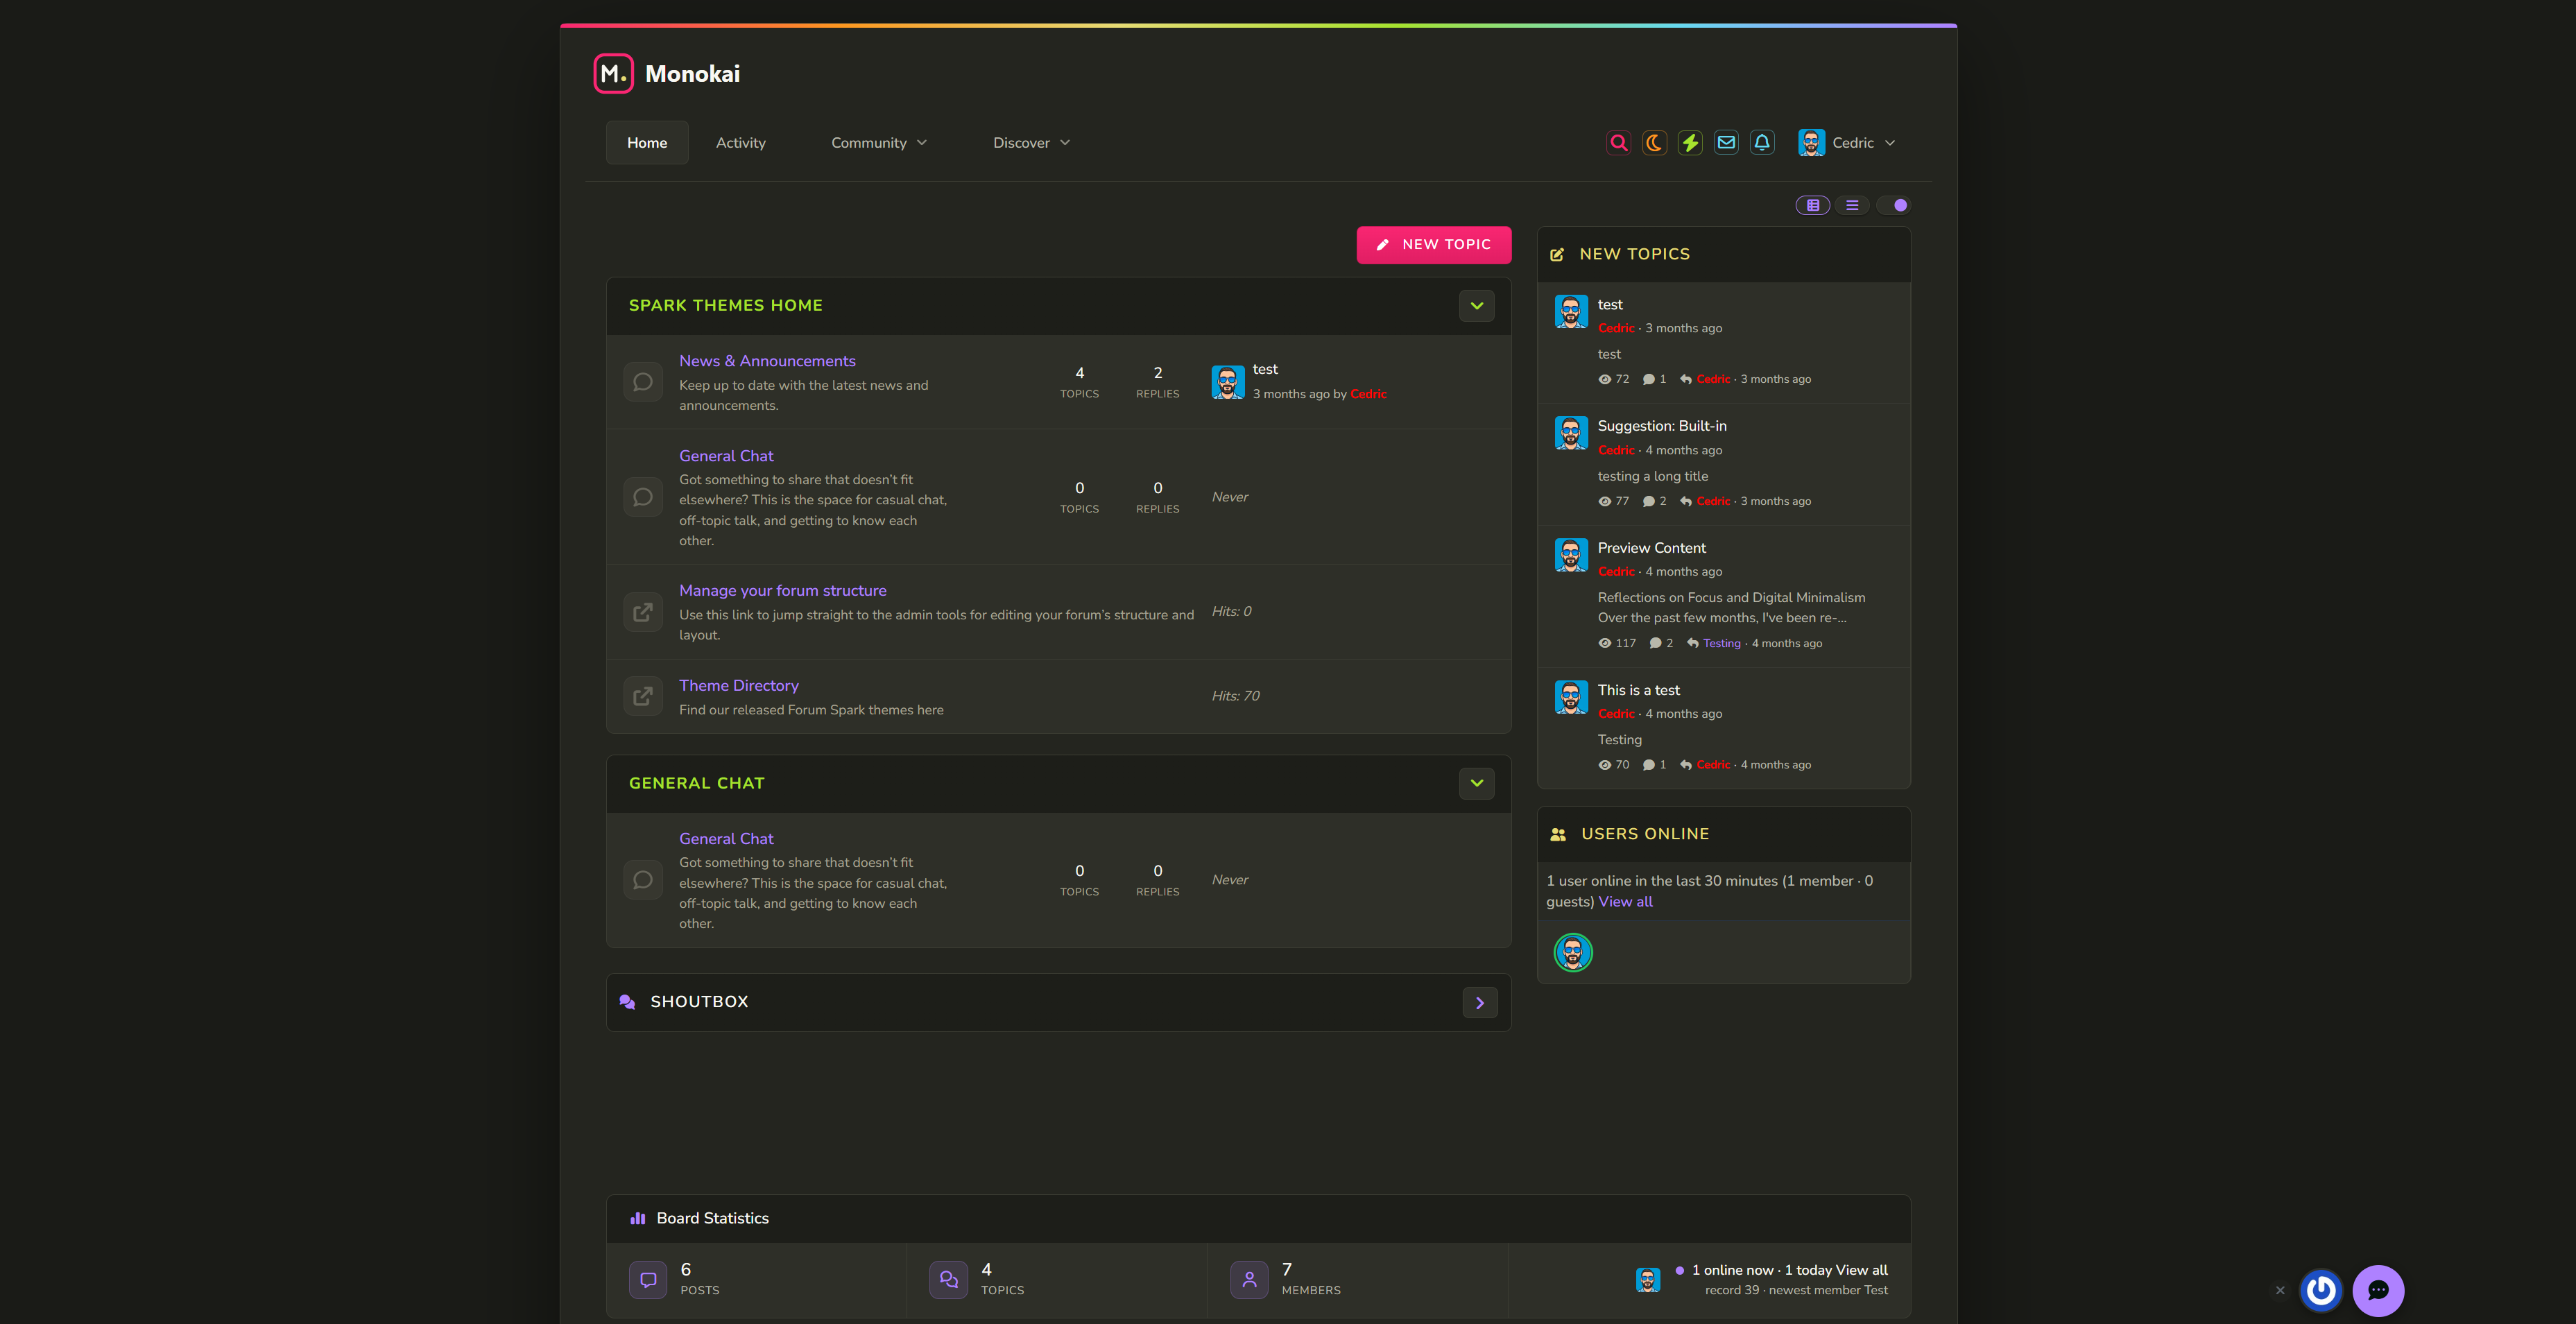Open private messages envelope icon

coord(1726,143)
